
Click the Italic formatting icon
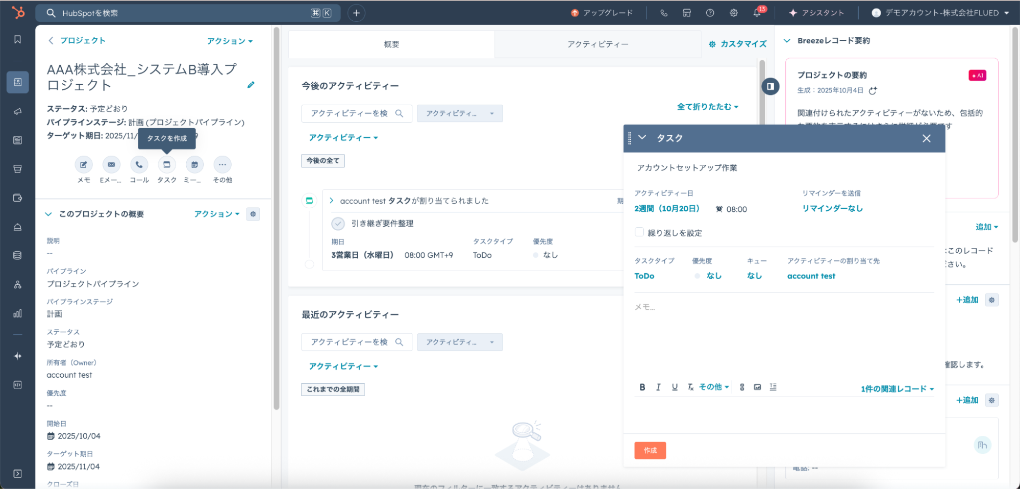pyautogui.click(x=658, y=387)
